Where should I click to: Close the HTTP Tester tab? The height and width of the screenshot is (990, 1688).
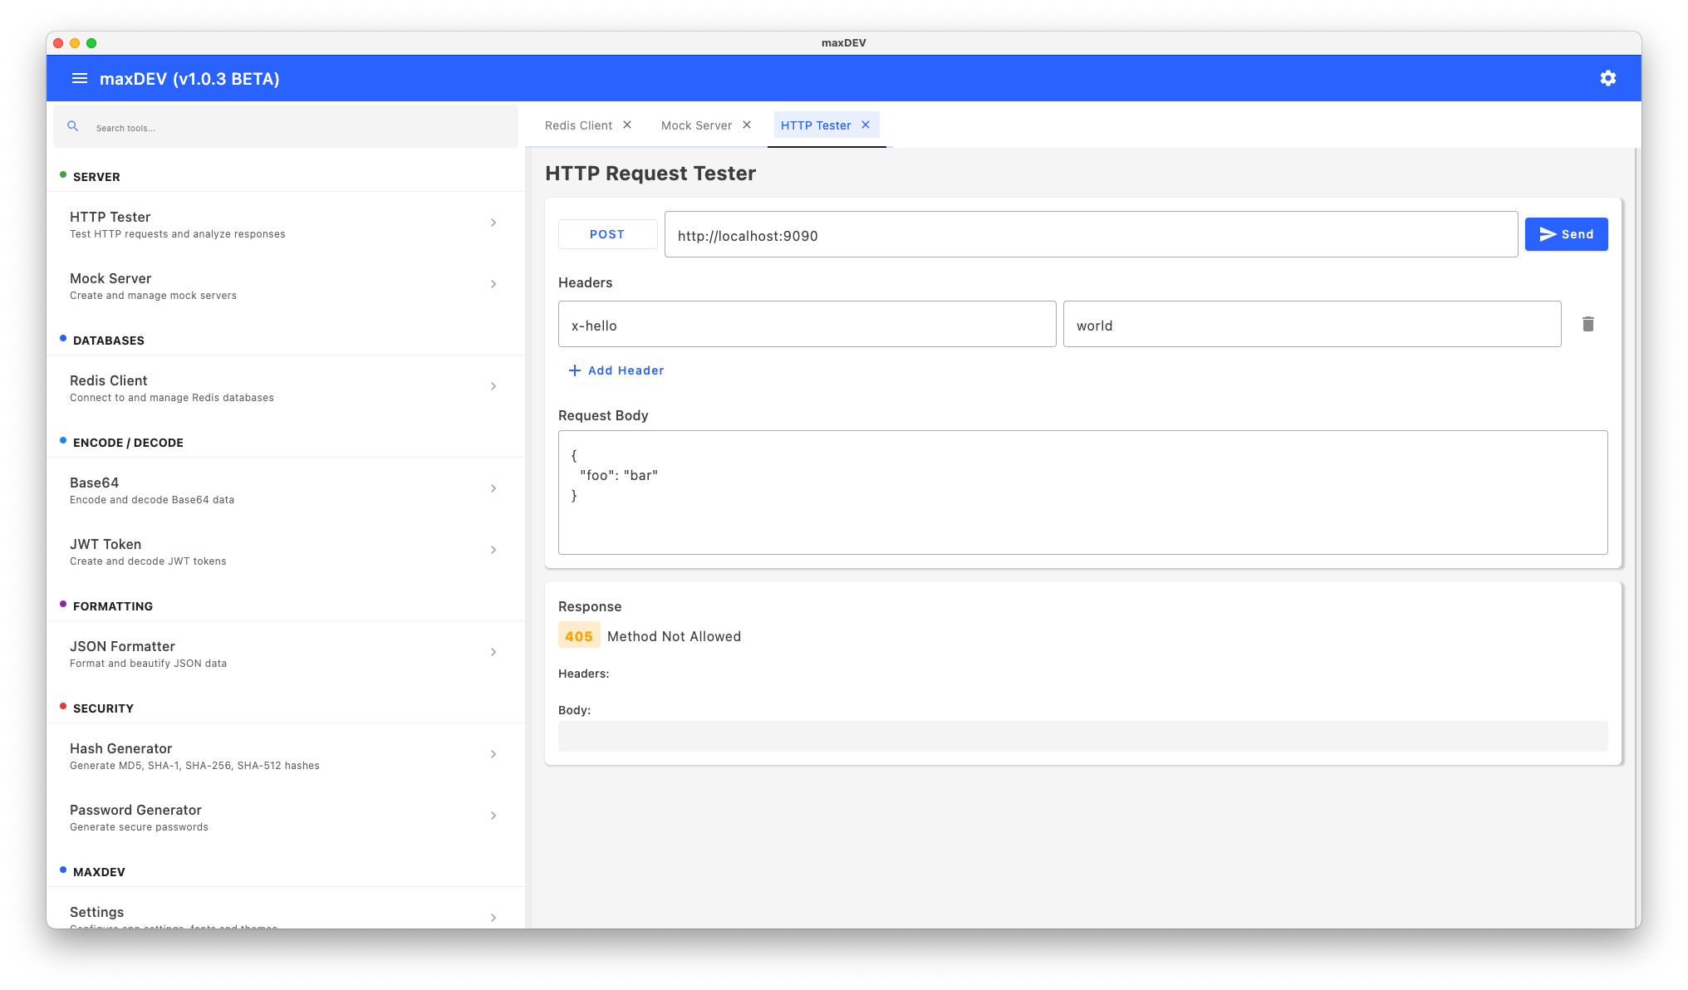866,125
